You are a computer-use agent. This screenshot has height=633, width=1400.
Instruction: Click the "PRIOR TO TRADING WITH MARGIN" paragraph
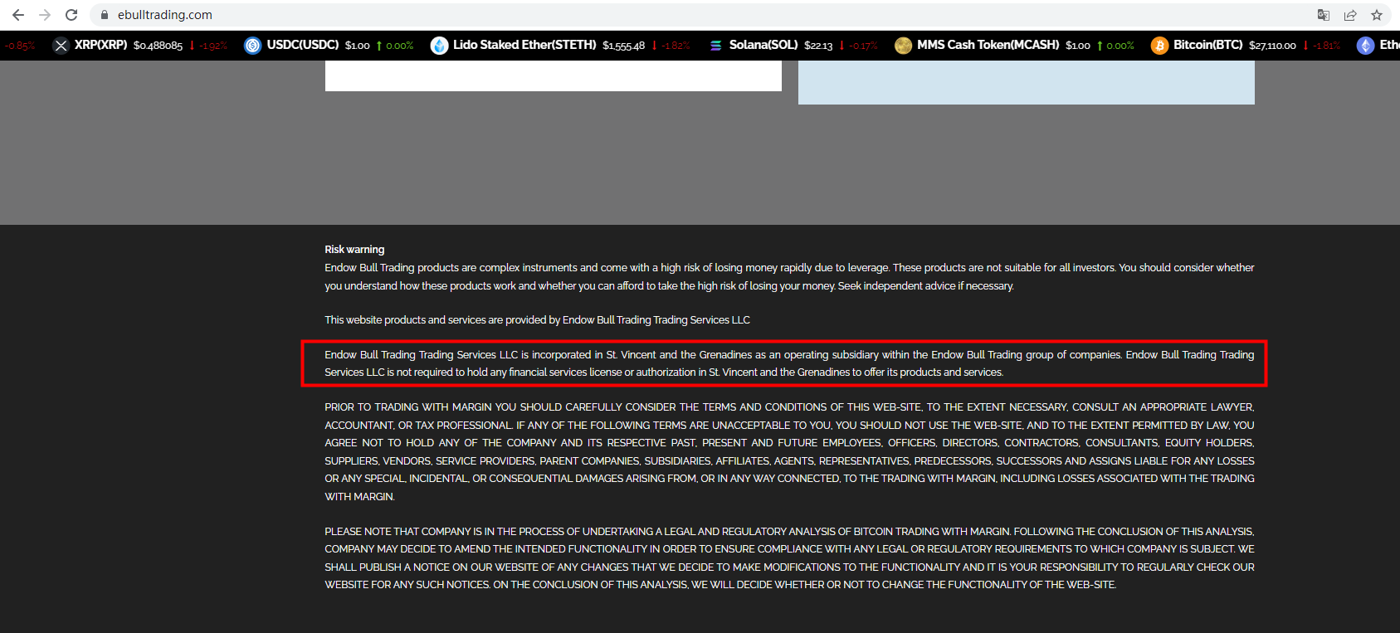[789, 452]
